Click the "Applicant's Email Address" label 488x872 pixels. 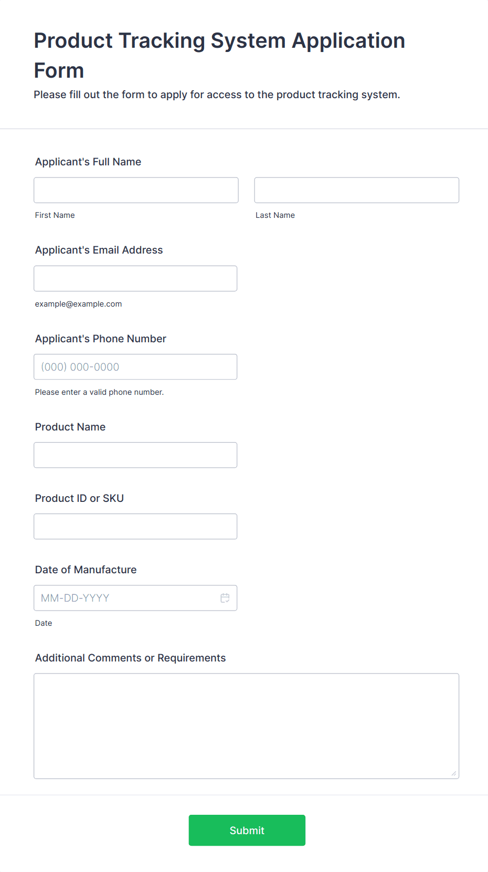pos(99,250)
